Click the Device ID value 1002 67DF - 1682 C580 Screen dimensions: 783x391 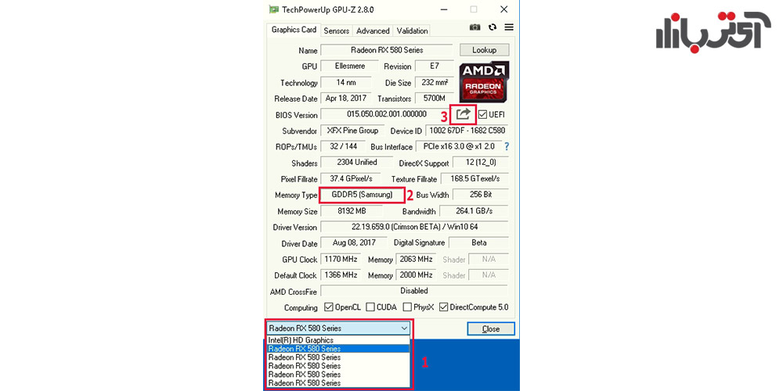pyautogui.click(x=467, y=131)
